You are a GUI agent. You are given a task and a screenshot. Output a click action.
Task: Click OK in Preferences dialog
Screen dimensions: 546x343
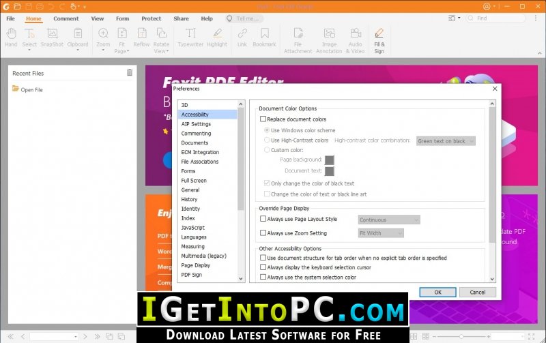437,293
